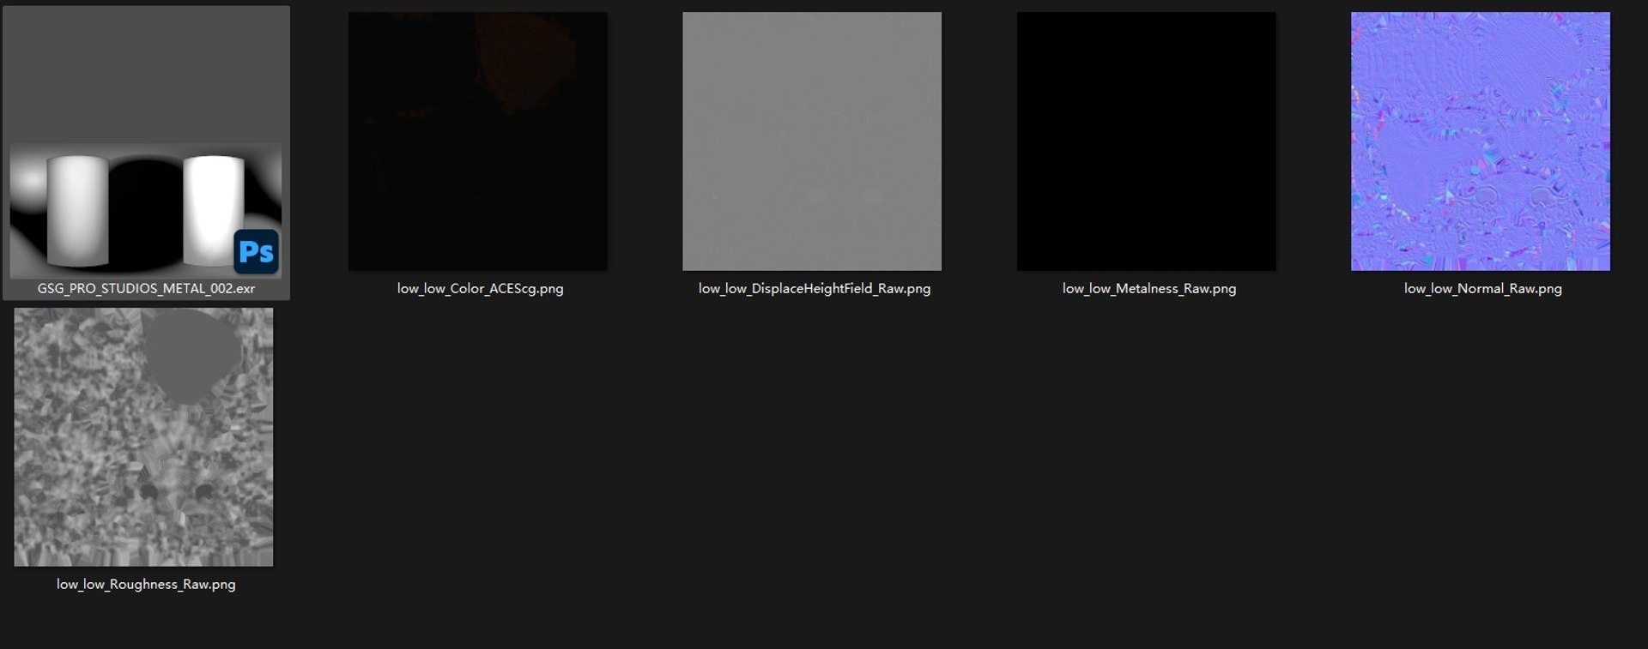Select the GSG_PRO_STUDIOS_METAL_002.exr preview image
Viewport: 1648px width, 649px height.
[x=146, y=211]
